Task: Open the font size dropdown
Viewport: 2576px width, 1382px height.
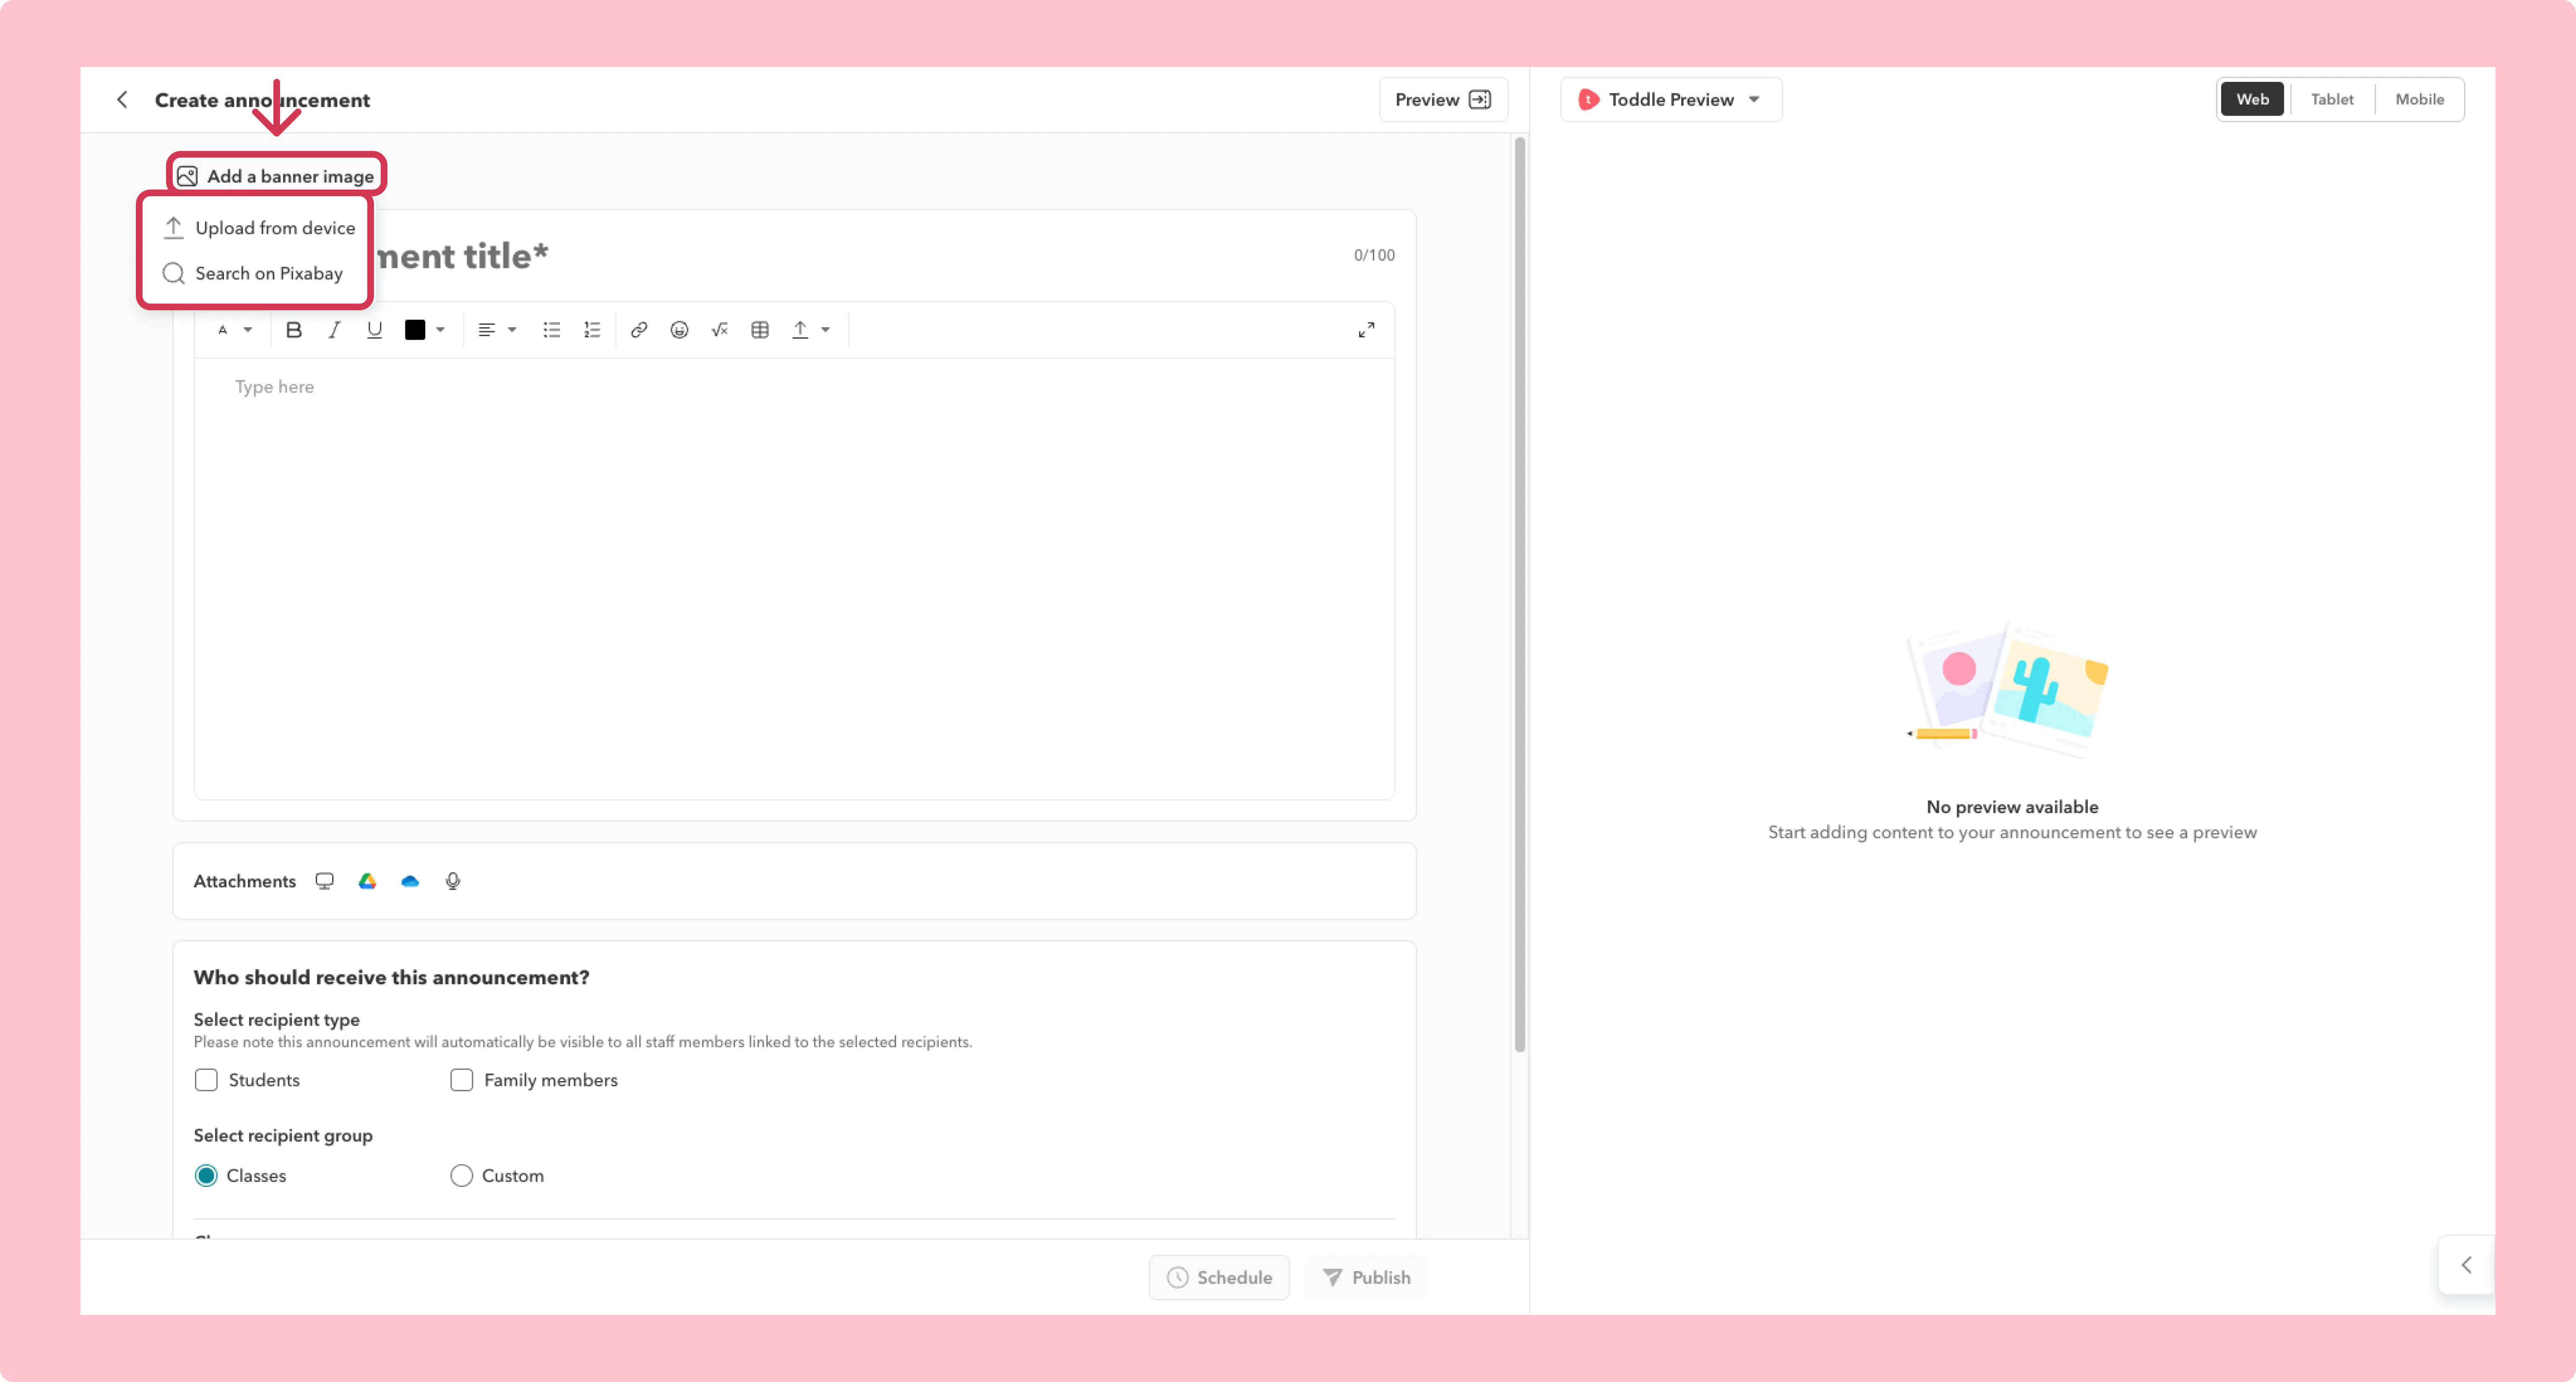Action: pos(235,330)
